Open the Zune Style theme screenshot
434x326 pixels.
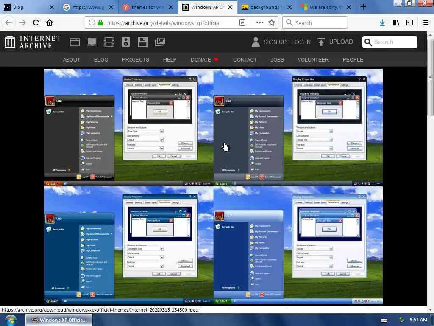tap(129, 127)
